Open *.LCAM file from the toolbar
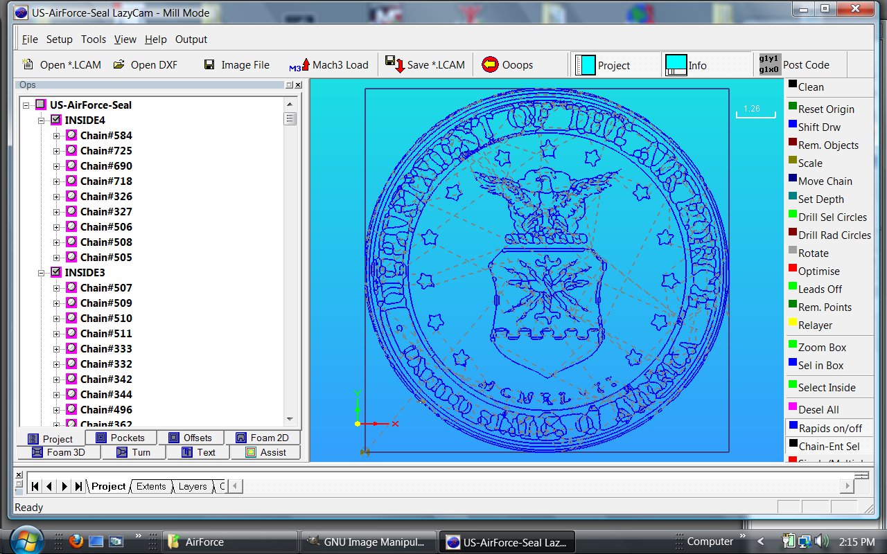The width and height of the screenshot is (887, 554). tap(61, 64)
